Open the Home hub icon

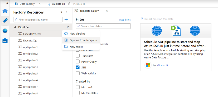[5, 11]
